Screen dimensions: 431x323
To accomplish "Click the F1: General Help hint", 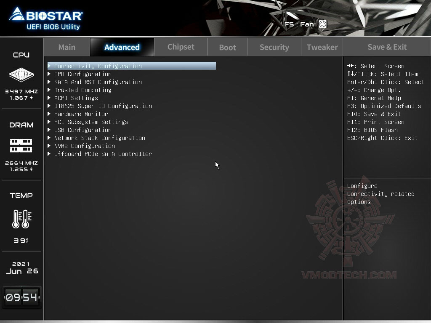I will (x=374, y=98).
